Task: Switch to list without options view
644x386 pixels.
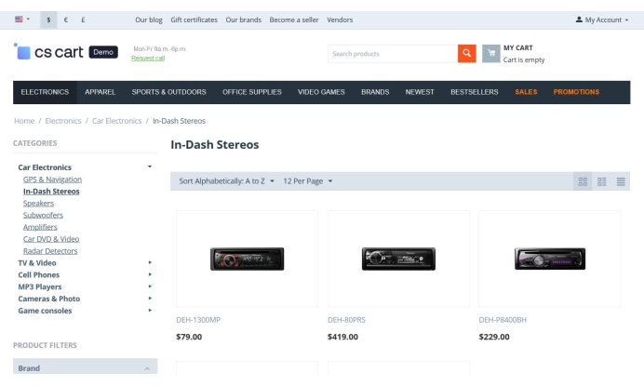Action: 602,181
